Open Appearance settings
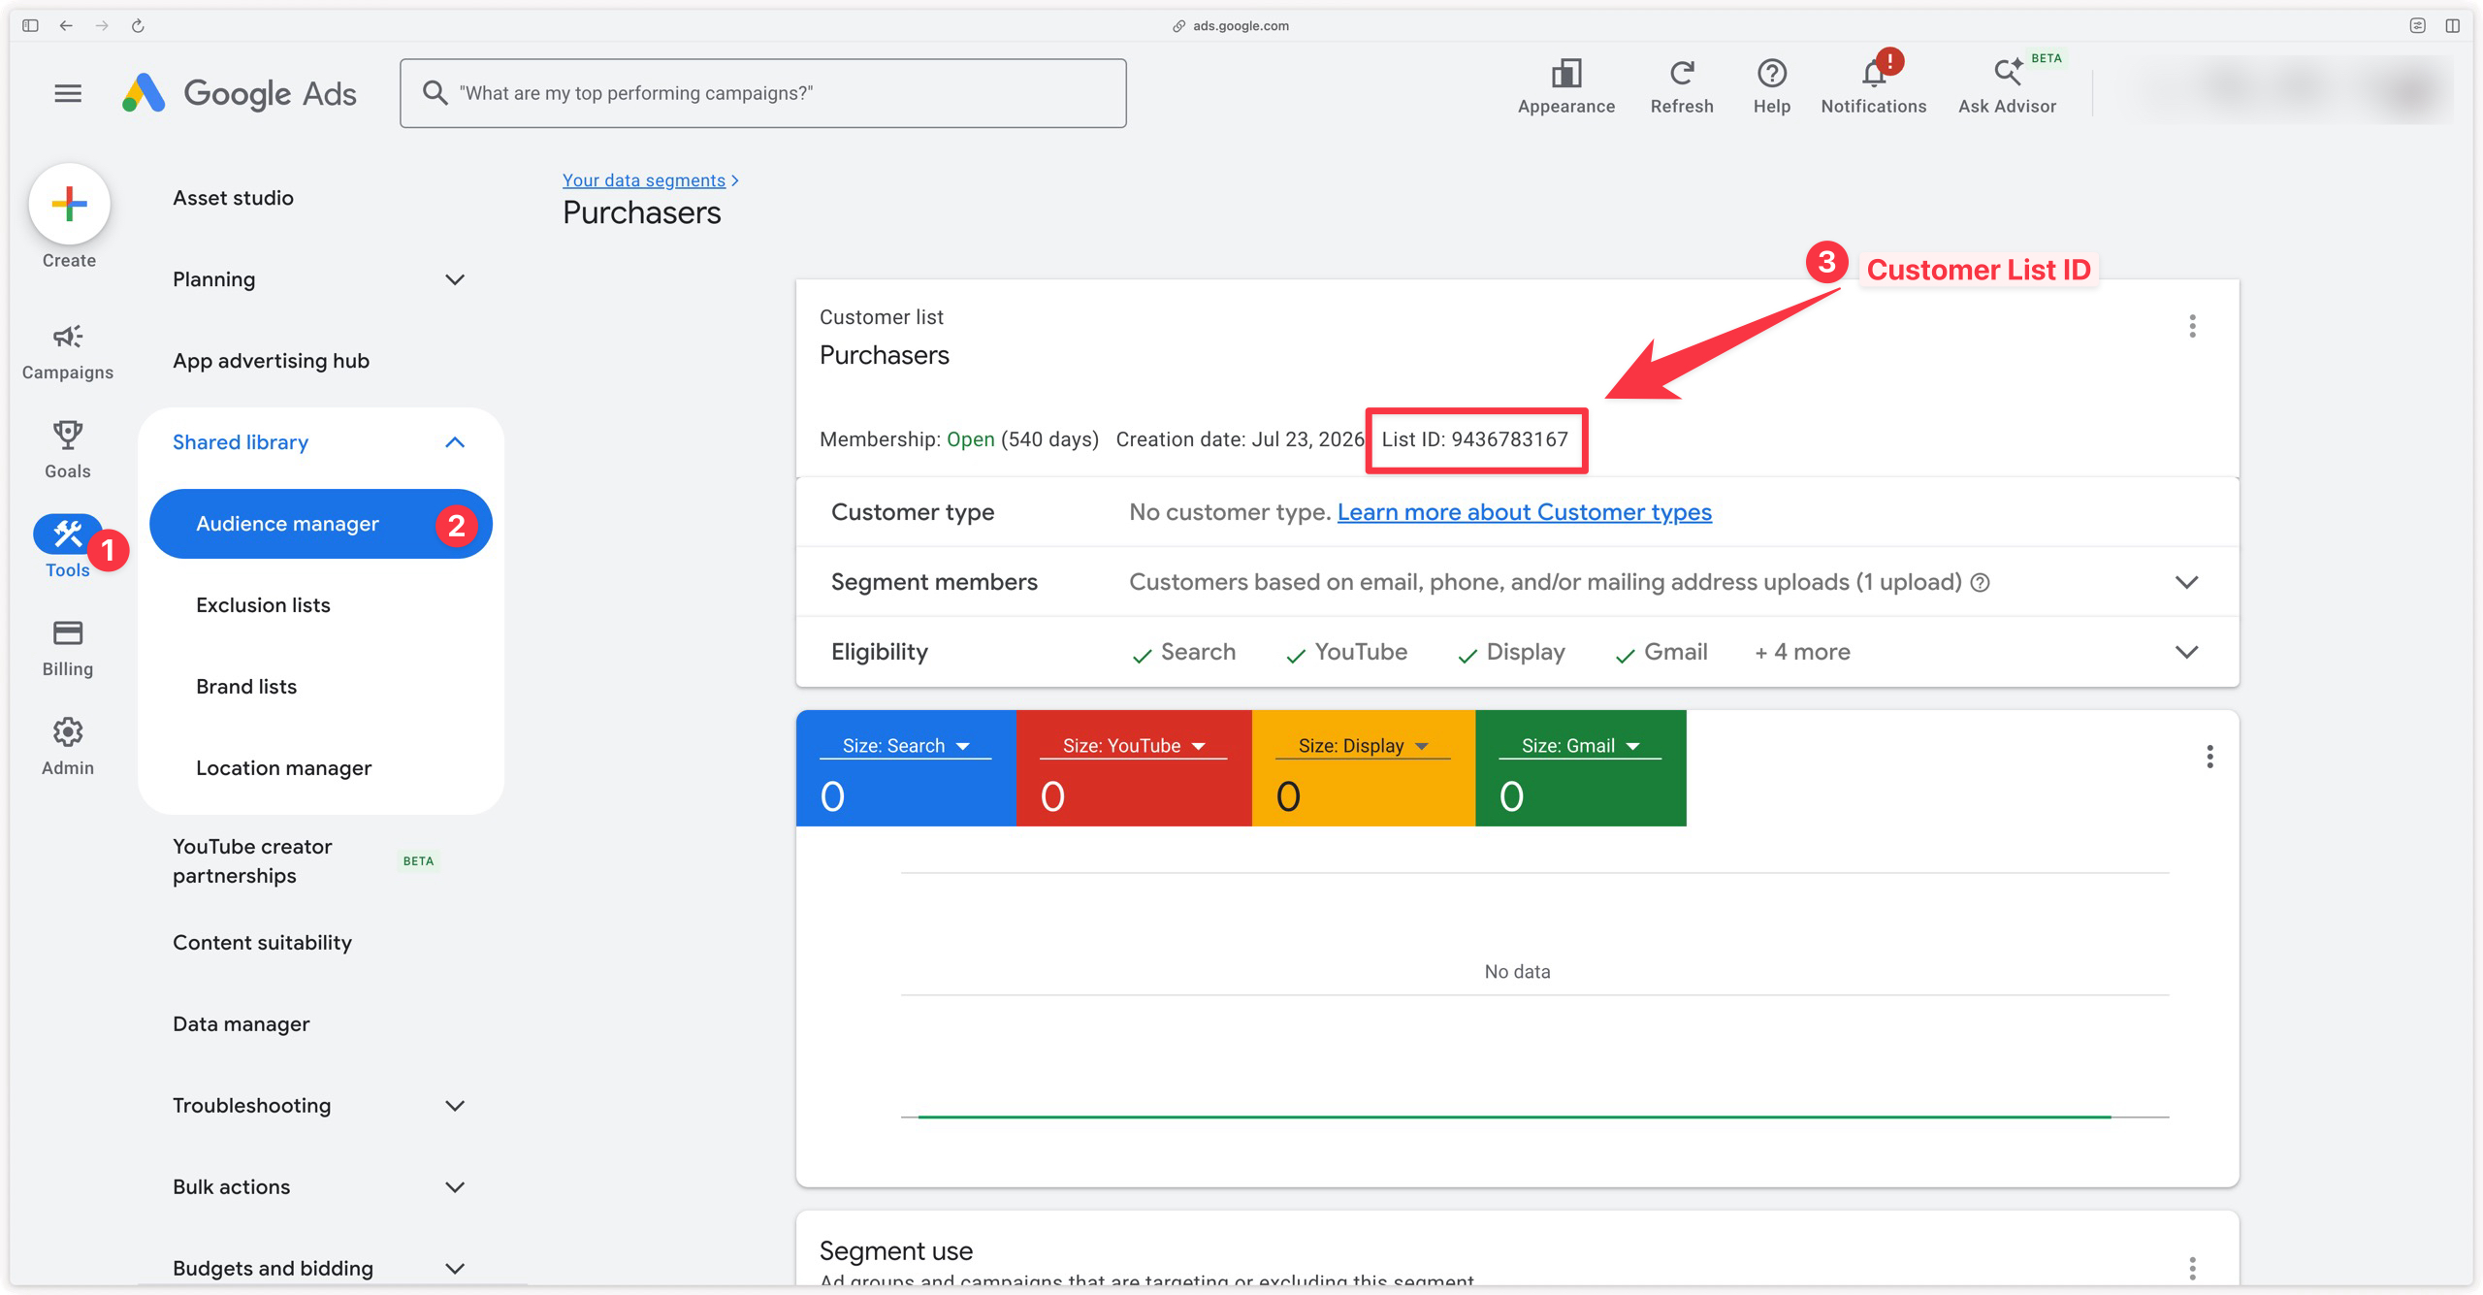The height and width of the screenshot is (1295, 2483). pyautogui.click(x=1566, y=87)
